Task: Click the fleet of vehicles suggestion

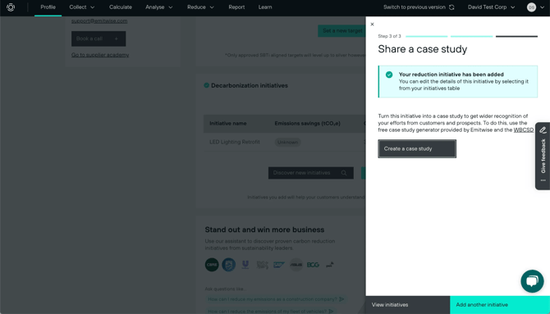Action: tap(270, 312)
